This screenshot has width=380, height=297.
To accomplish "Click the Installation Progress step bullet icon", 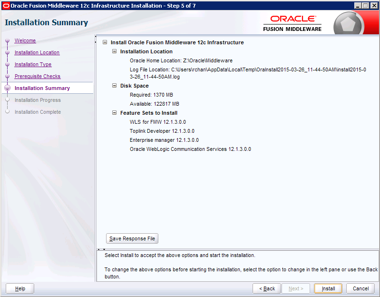I will click(x=8, y=99).
